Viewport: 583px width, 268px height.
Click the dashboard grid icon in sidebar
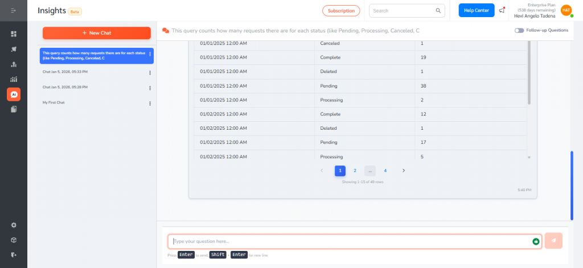coord(14,34)
